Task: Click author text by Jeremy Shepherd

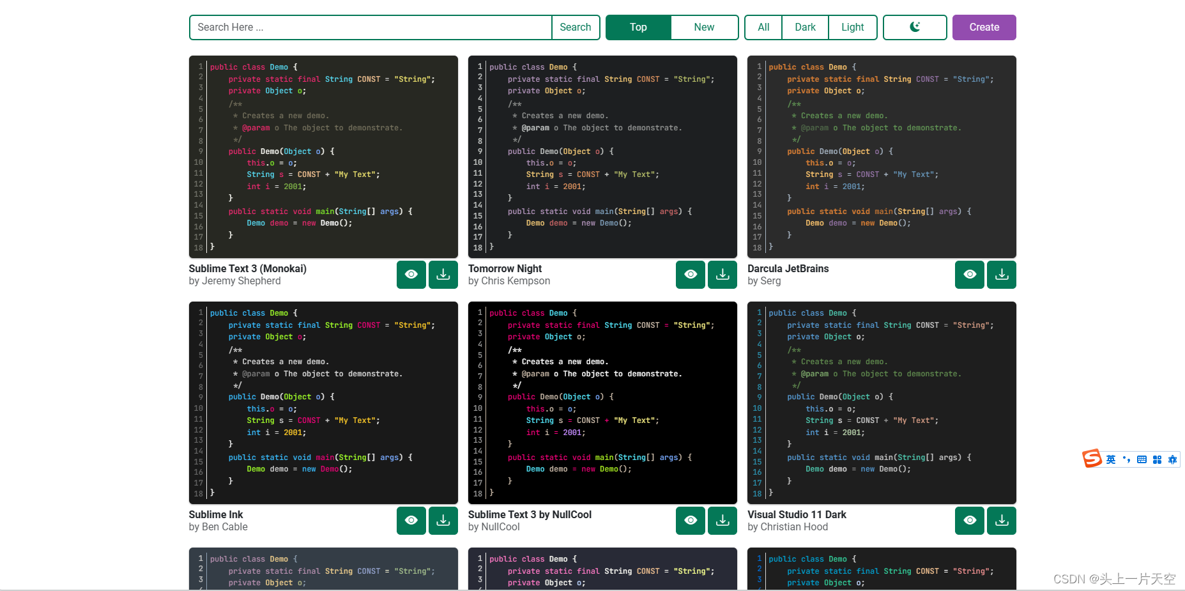Action: coord(234,281)
